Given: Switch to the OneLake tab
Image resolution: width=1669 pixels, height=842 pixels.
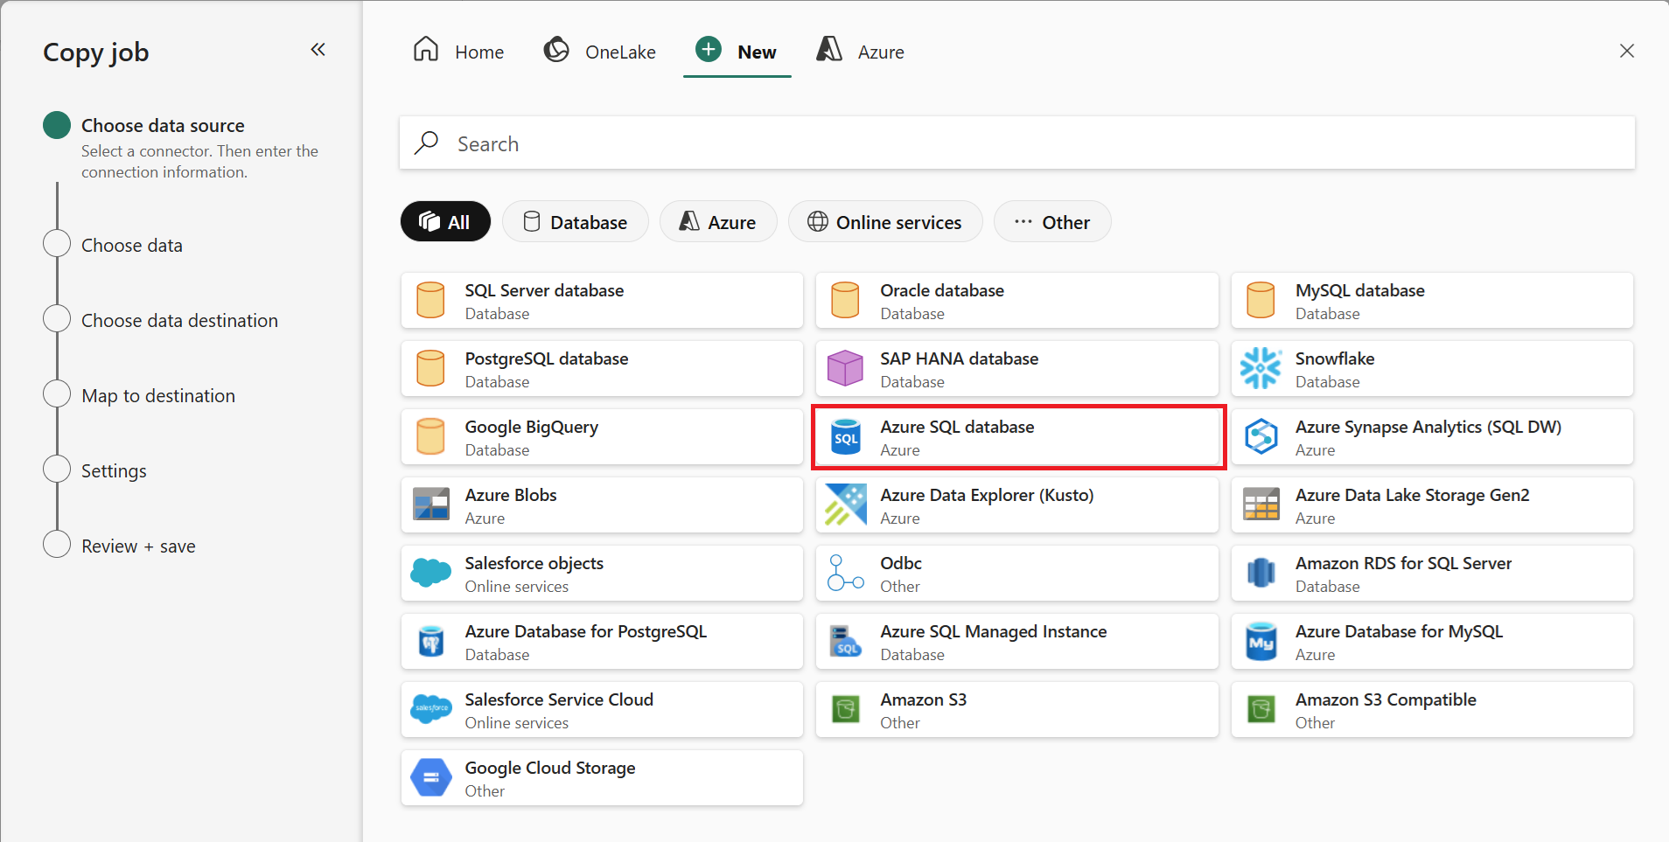Looking at the screenshot, I should click(x=599, y=51).
